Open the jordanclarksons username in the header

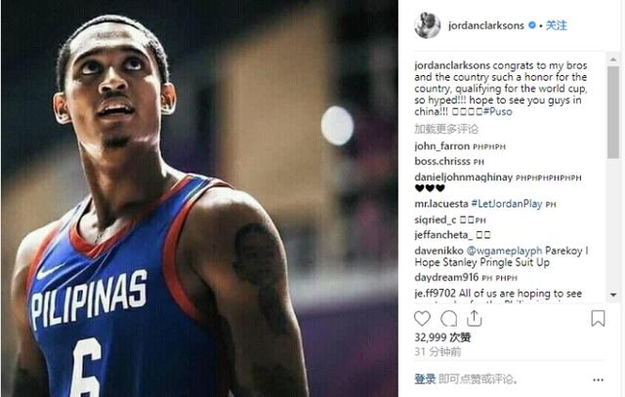click(486, 25)
